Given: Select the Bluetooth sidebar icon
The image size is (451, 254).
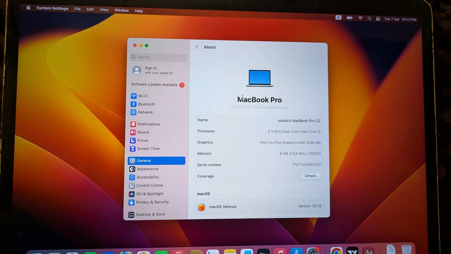Looking at the screenshot, I should click(133, 104).
